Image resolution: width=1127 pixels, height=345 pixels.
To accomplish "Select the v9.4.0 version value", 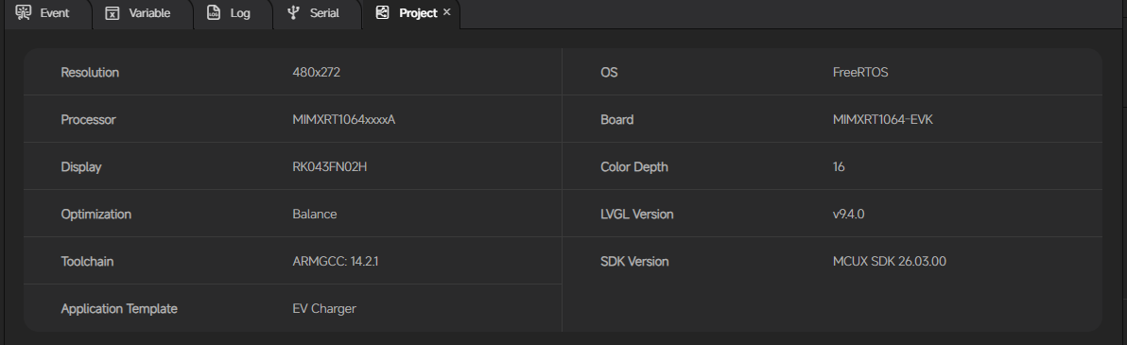I will [x=849, y=215].
